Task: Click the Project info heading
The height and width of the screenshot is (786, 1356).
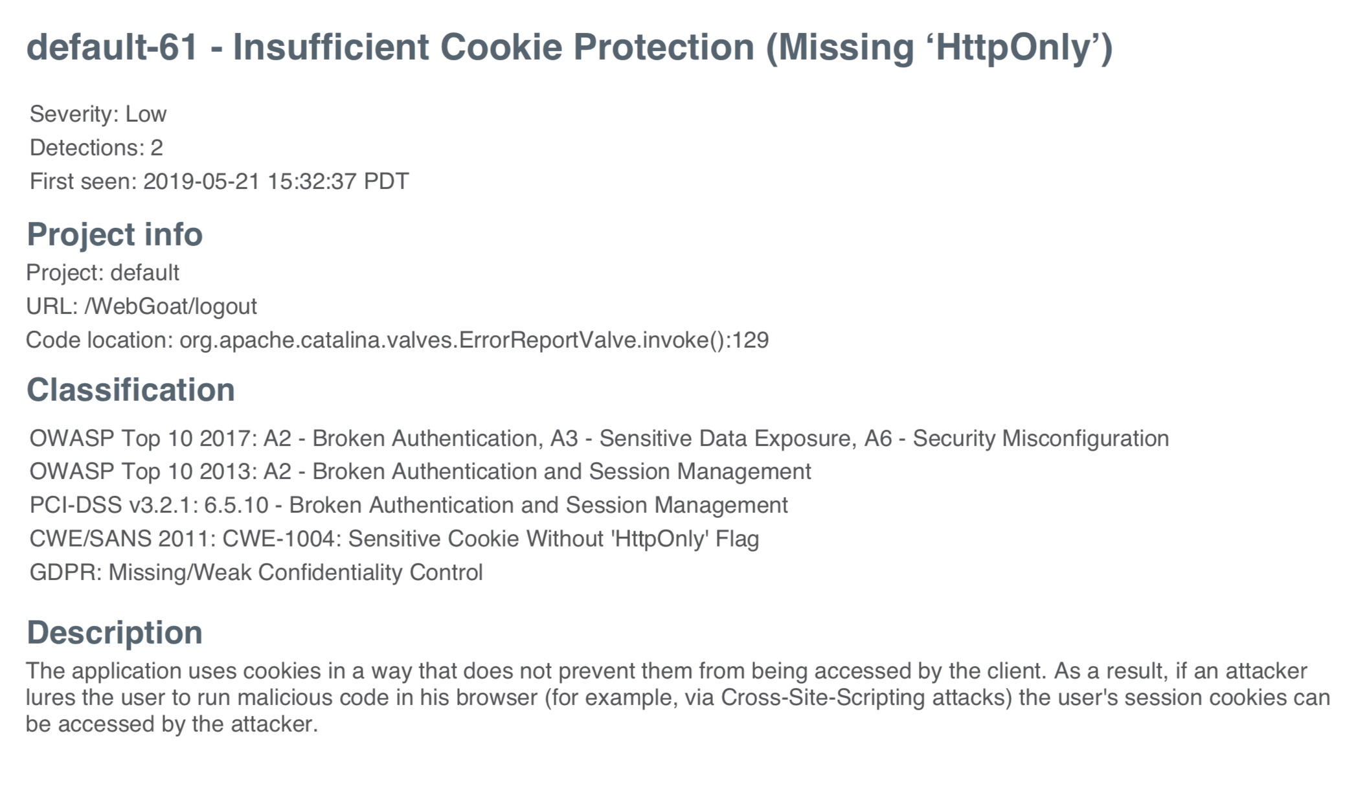Action: point(115,234)
